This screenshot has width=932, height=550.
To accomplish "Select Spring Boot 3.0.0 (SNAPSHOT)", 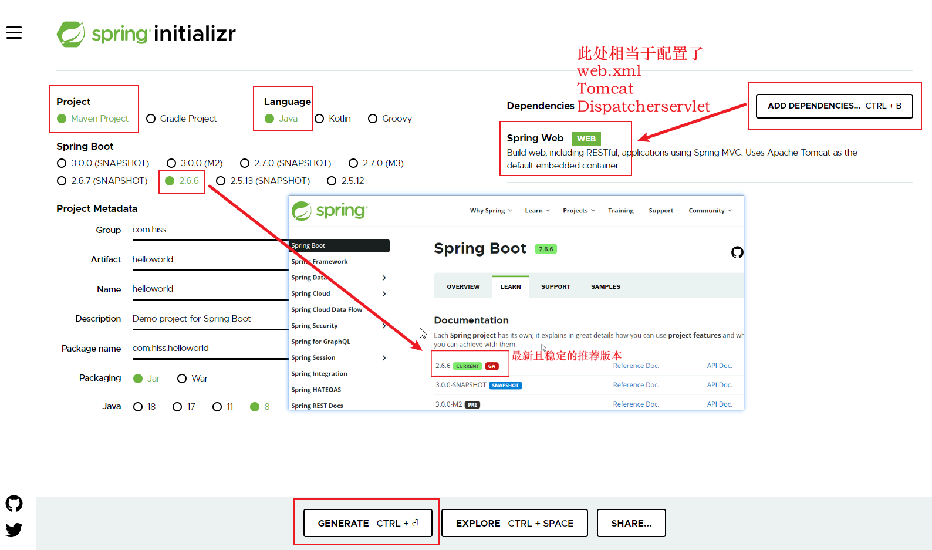I will tap(103, 163).
